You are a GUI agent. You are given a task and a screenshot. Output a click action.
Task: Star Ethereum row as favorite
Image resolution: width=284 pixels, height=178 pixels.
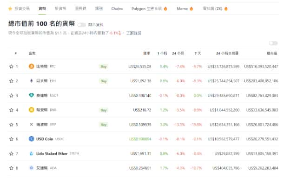click(x=11, y=81)
